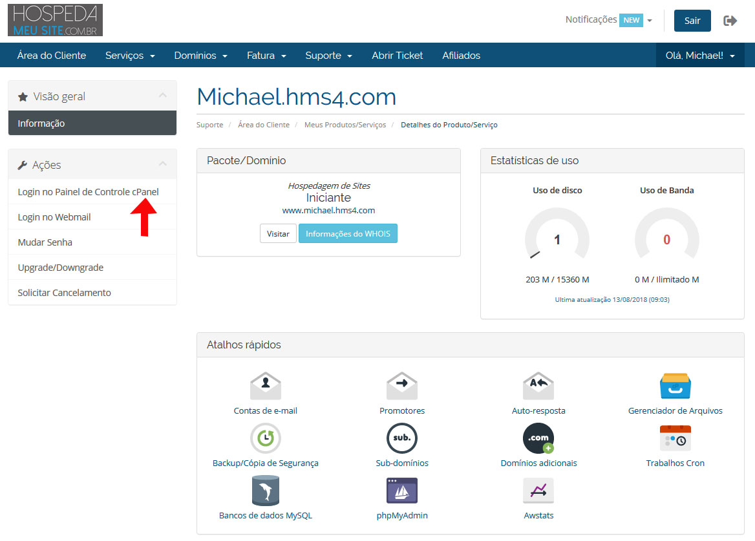Viewport: 755px width, 541px height.
Task: Open the Gerenciador de Arquivos drawer icon
Action: pos(675,386)
